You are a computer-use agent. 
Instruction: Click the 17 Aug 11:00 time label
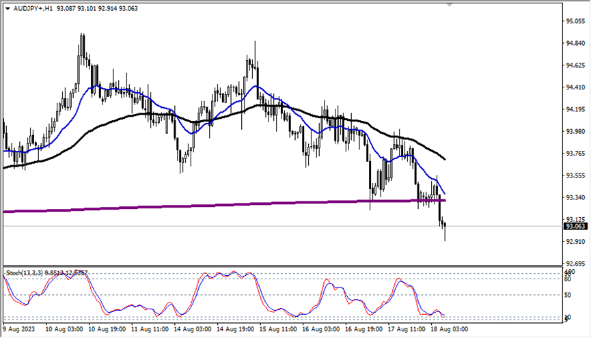click(406, 329)
